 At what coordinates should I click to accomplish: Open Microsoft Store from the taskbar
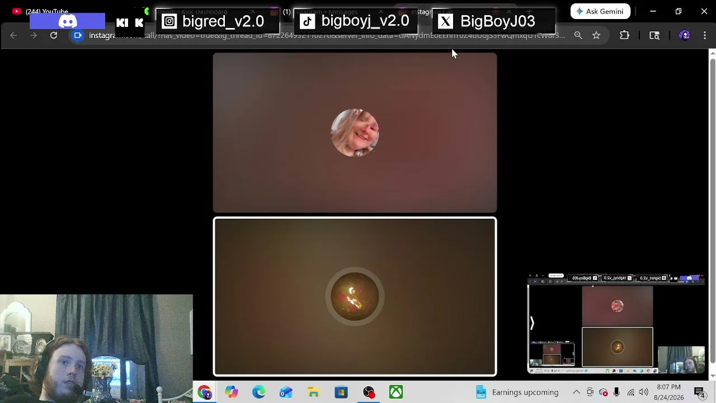pos(341,392)
